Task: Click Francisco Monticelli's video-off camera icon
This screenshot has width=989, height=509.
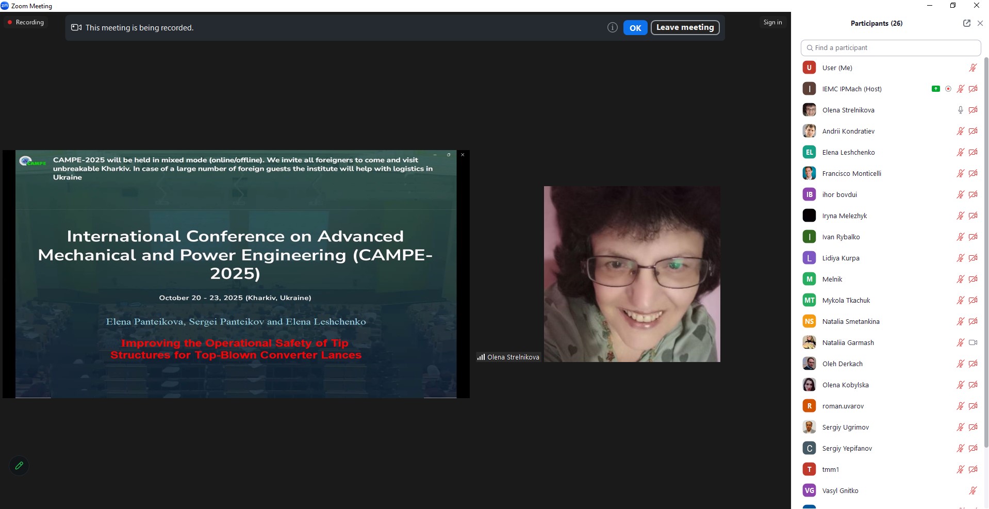Action: coord(972,174)
